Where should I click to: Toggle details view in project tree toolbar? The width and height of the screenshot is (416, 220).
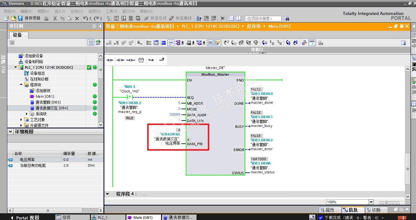click(x=91, y=42)
